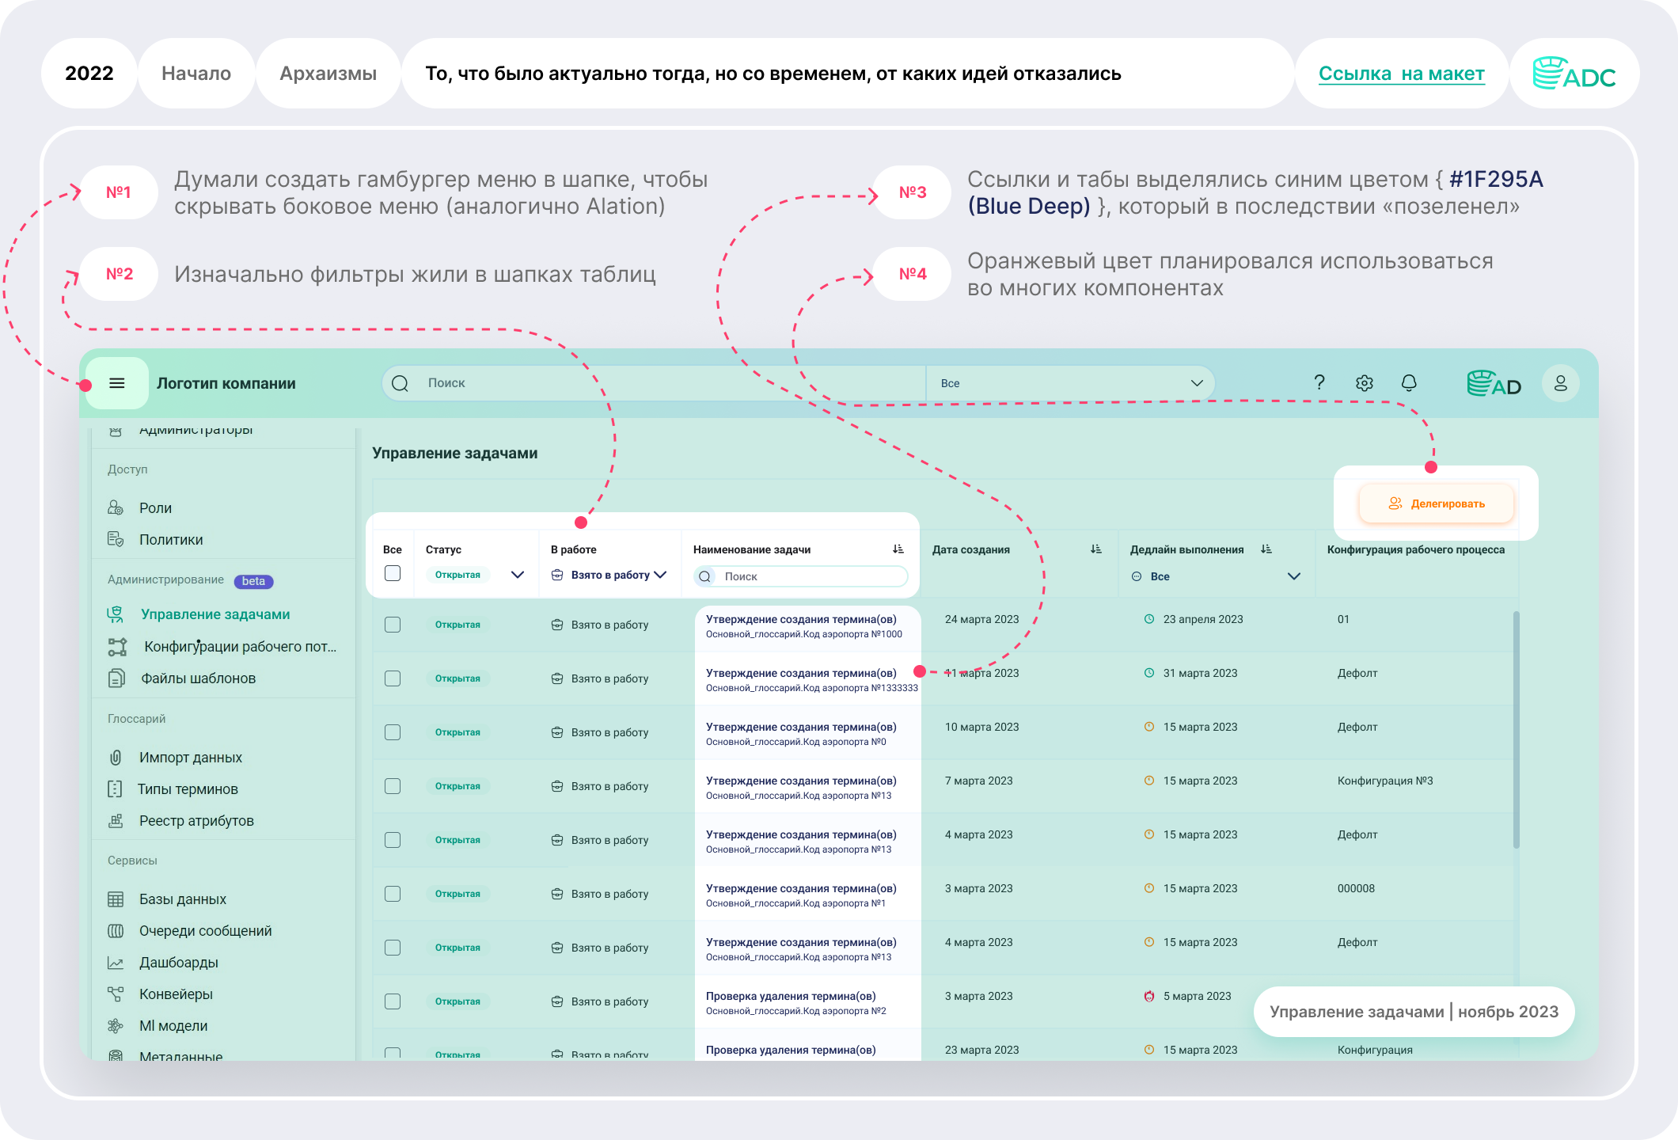The image size is (1678, 1140).
Task: Open Импорт данных in the sidebar
Action: [x=191, y=758]
